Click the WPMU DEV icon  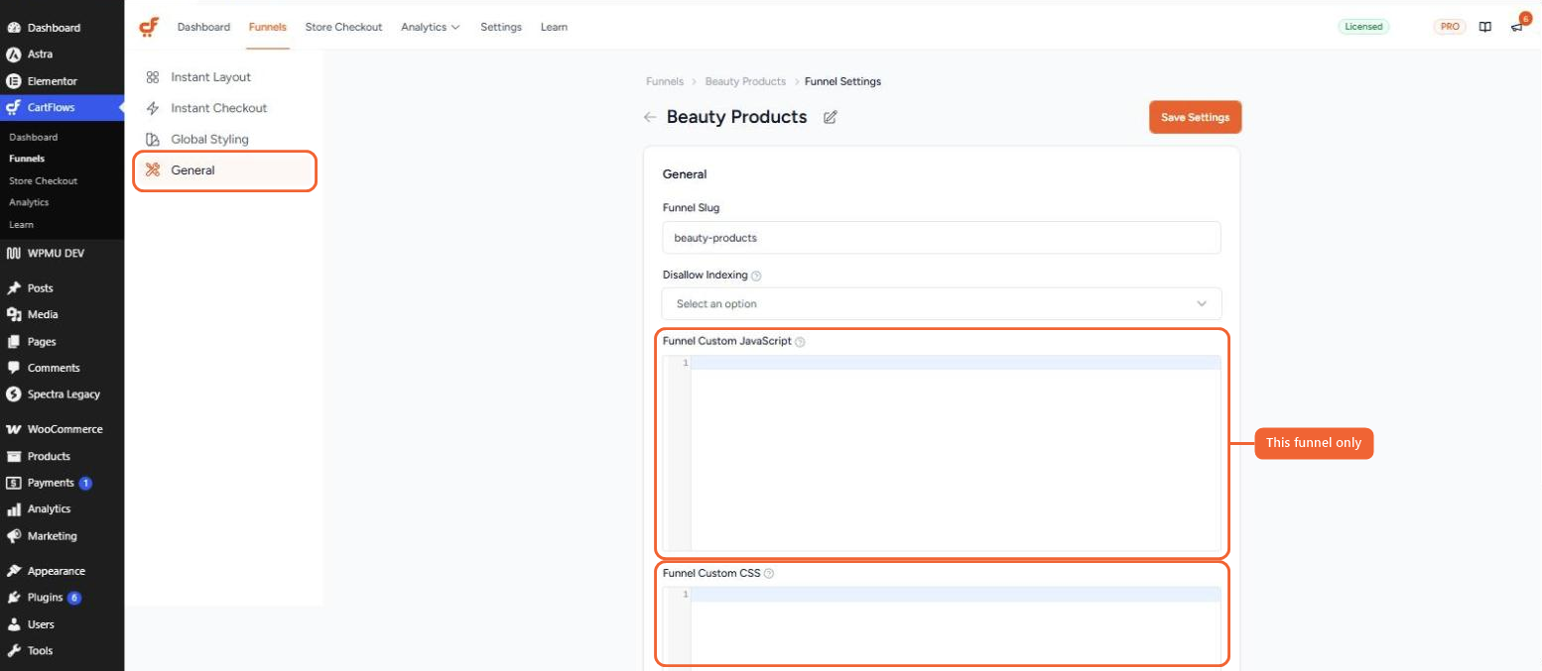[14, 254]
